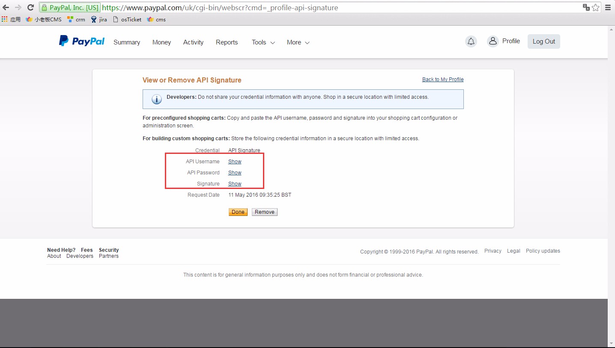Expand the Tools dropdown menu
This screenshot has width=615, height=348.
pyautogui.click(x=263, y=42)
